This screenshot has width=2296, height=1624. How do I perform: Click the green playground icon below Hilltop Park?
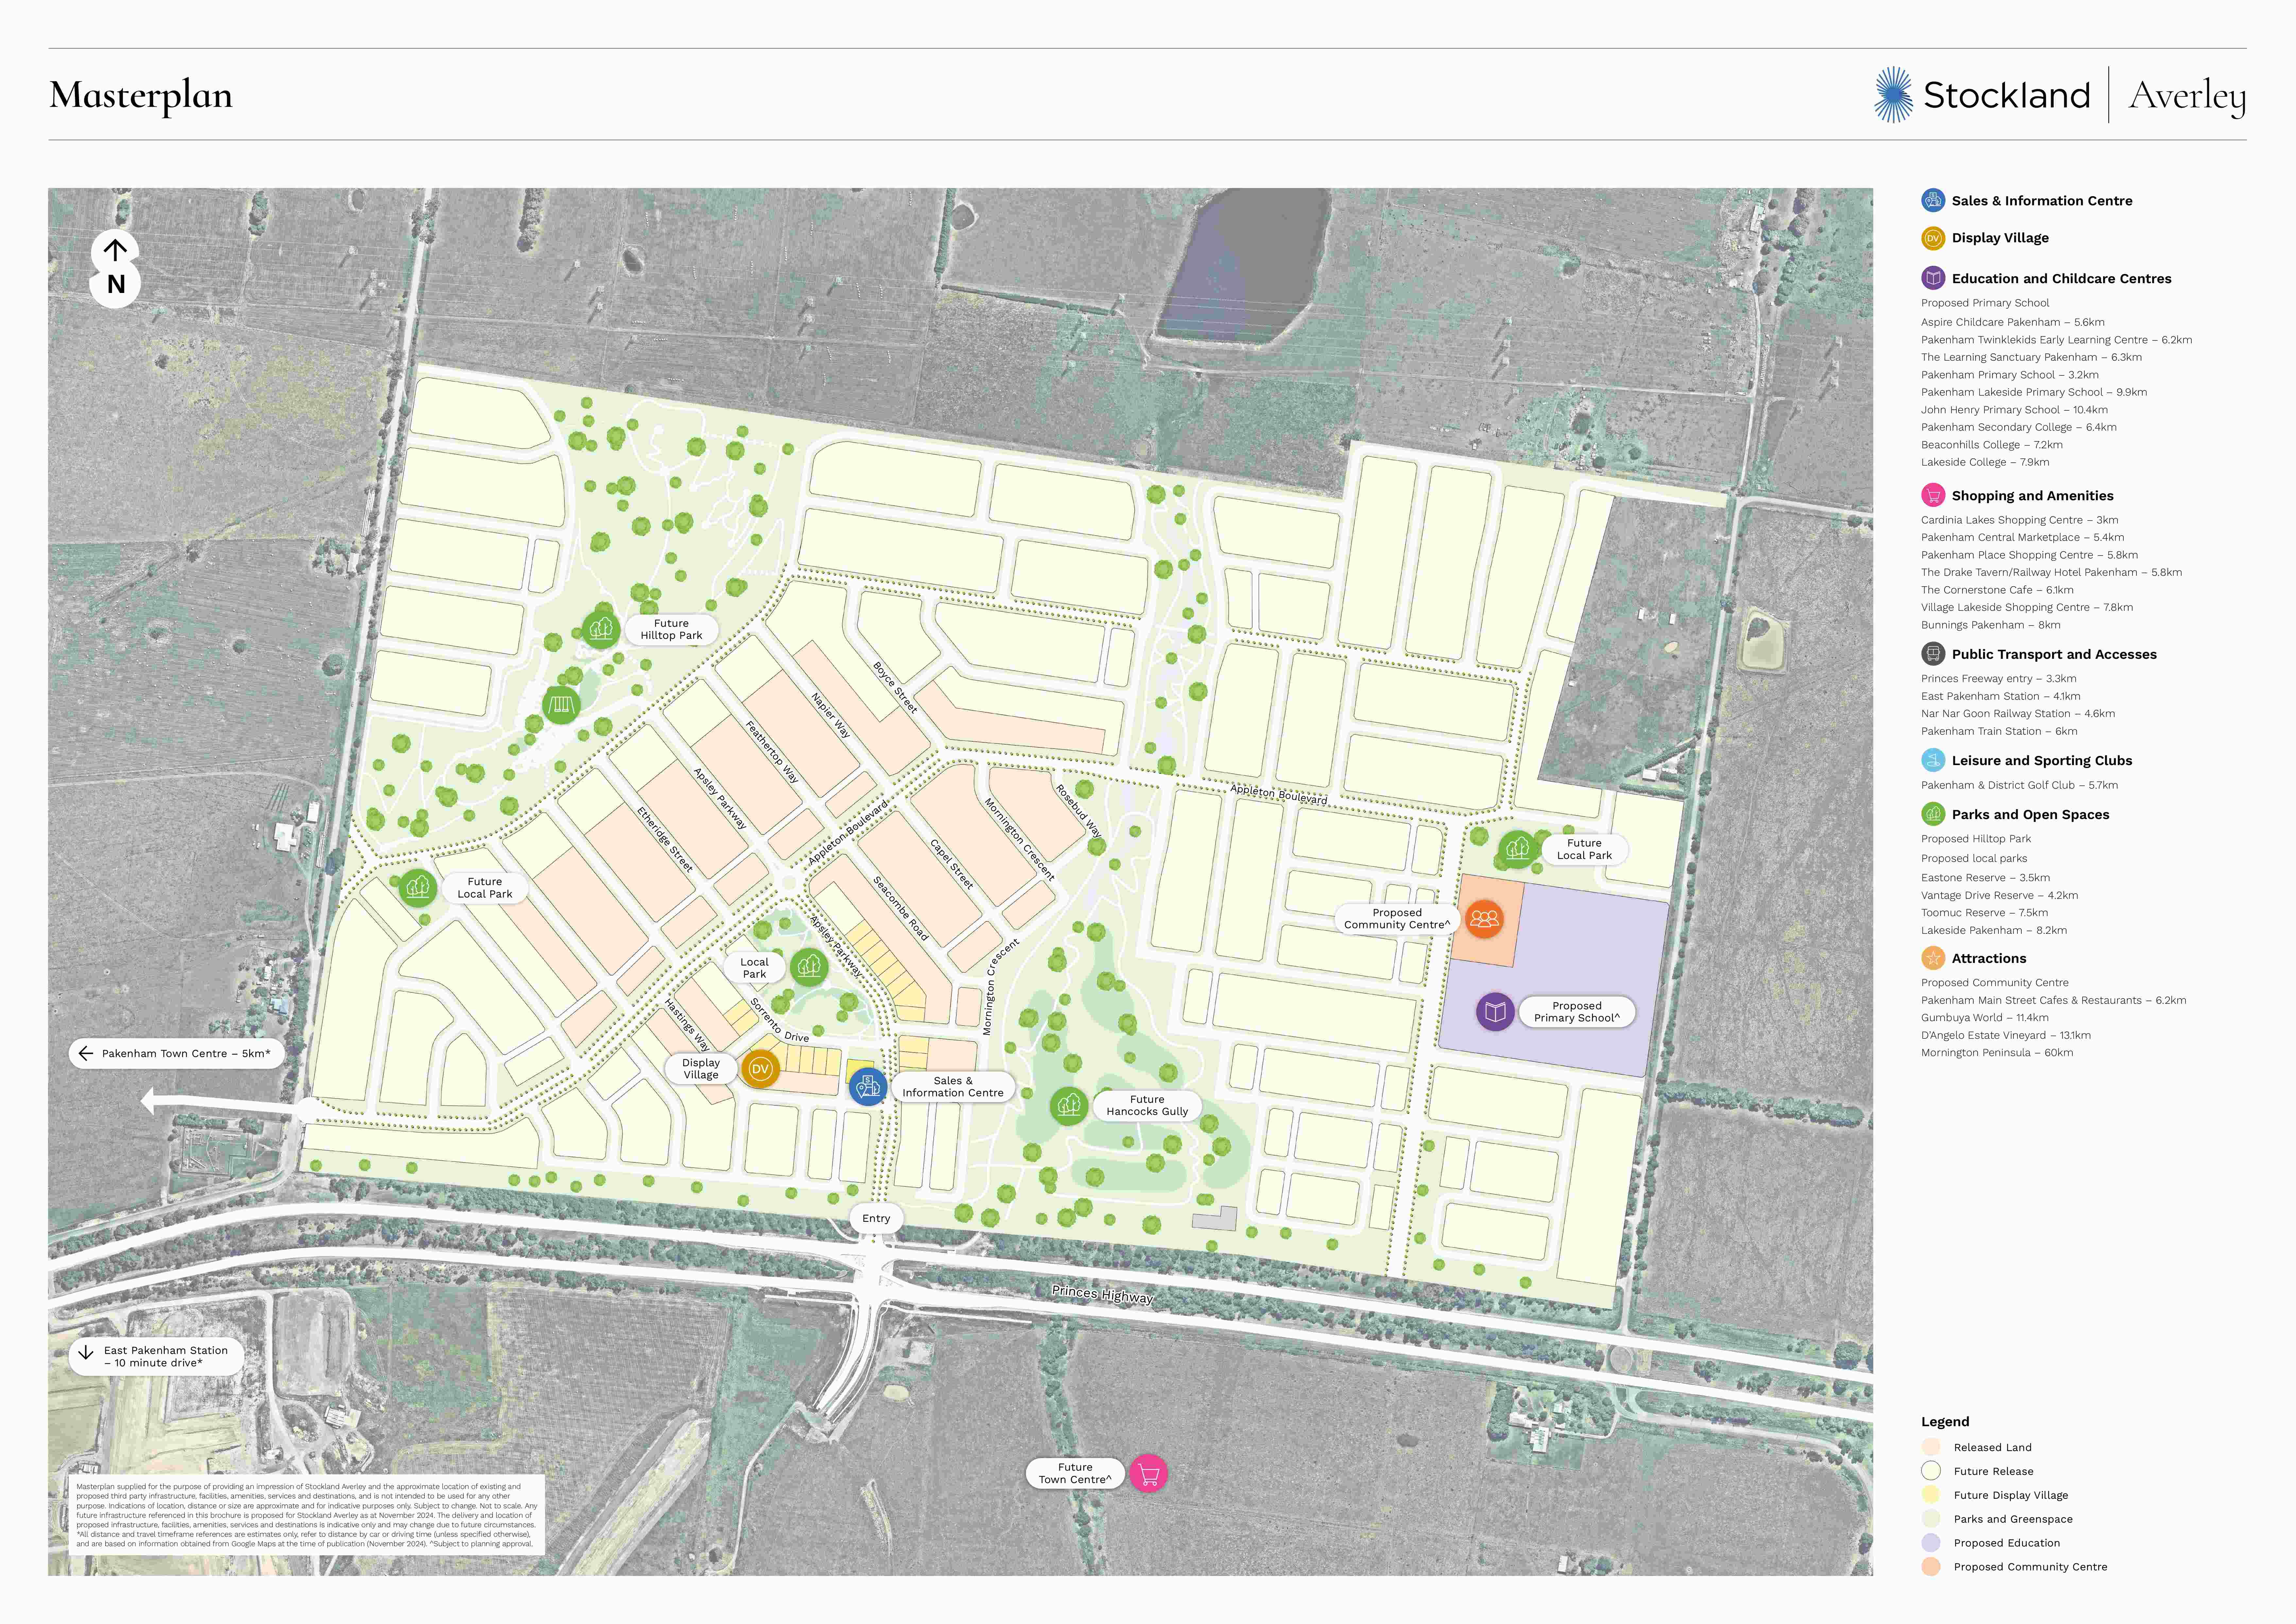pyautogui.click(x=561, y=705)
